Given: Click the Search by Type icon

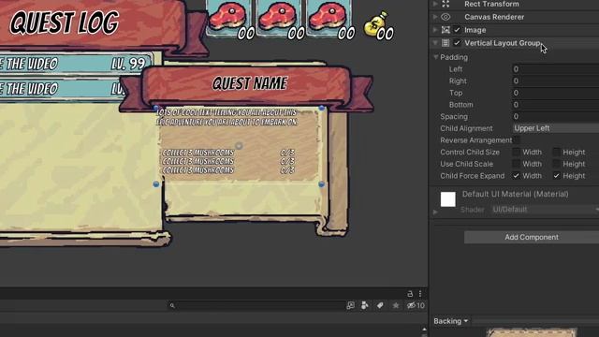Looking at the screenshot, I should tap(365, 305).
